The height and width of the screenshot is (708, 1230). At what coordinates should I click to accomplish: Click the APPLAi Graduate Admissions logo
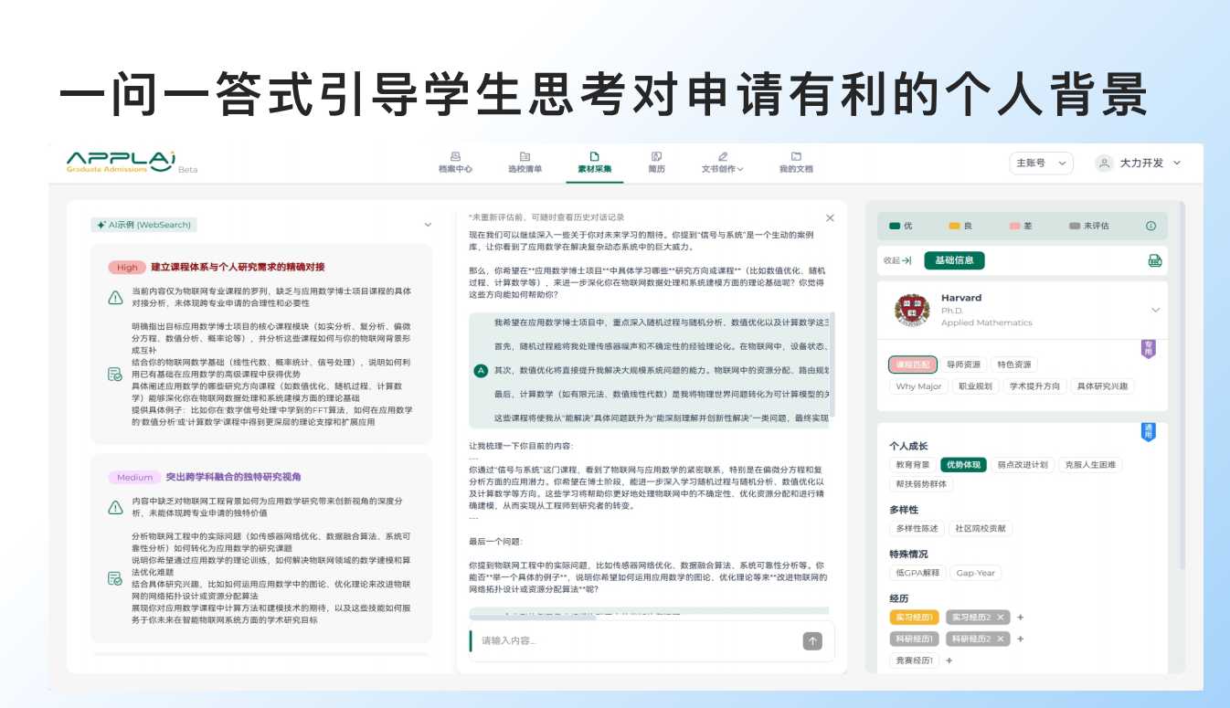(121, 162)
